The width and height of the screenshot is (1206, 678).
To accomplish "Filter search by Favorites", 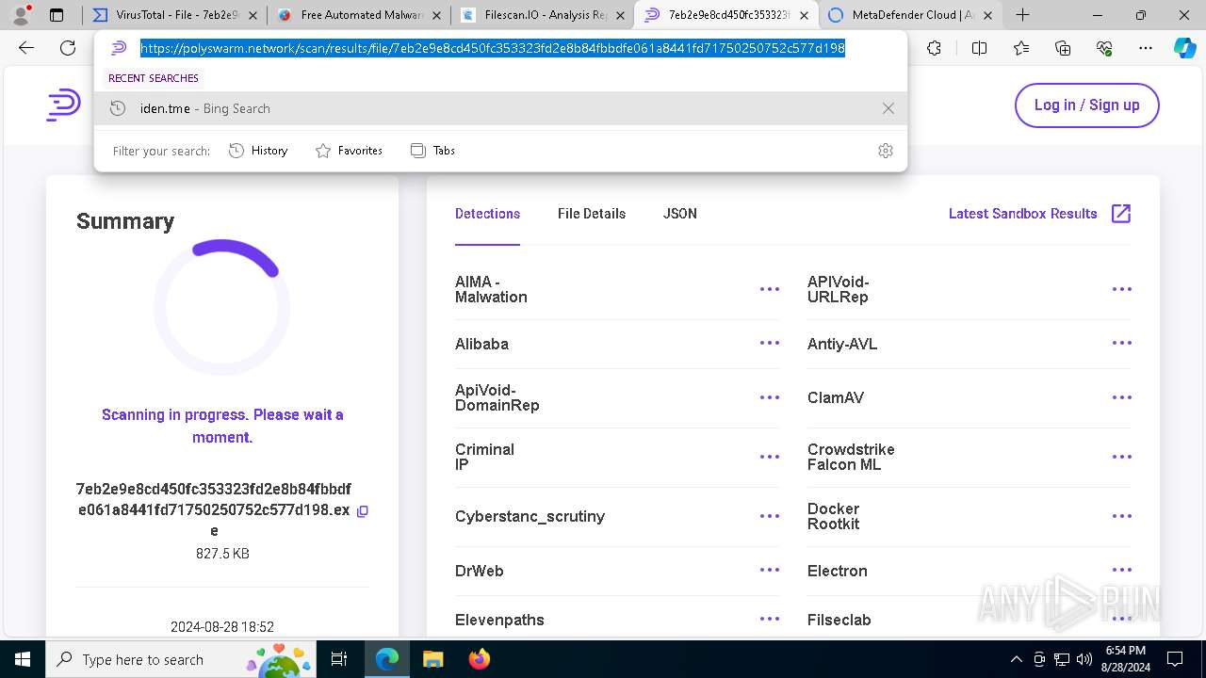I will 349,151.
